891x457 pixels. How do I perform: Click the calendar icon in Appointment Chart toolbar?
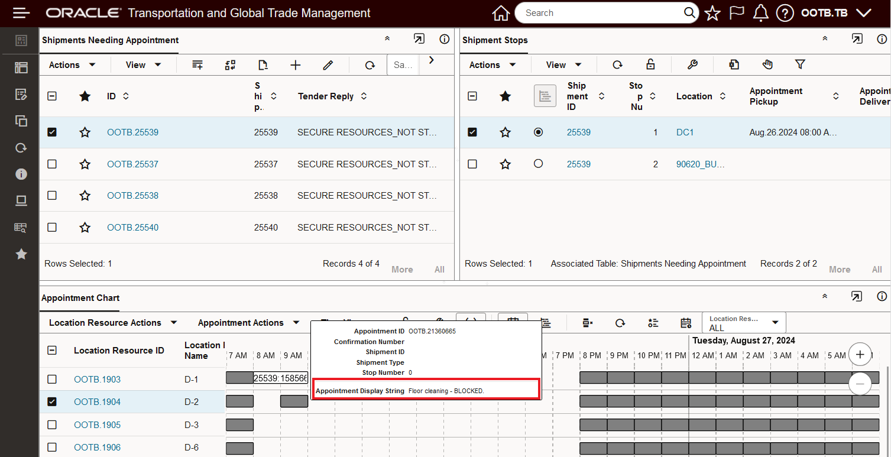coord(686,323)
